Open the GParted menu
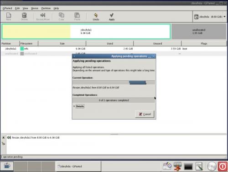228x172 pixels. pyautogui.click(x=7, y=8)
